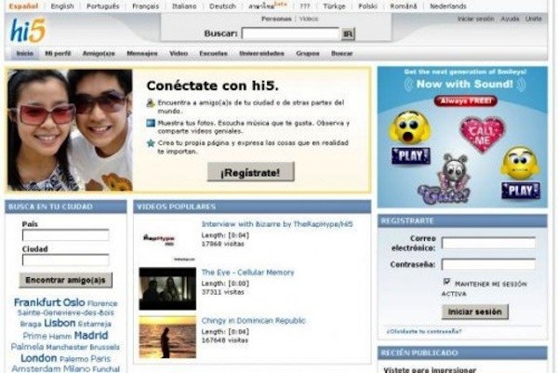Image resolution: width=558 pixels, height=373 pixels.
Task: Click the surprised yellow smiley icon
Action: pos(410,127)
